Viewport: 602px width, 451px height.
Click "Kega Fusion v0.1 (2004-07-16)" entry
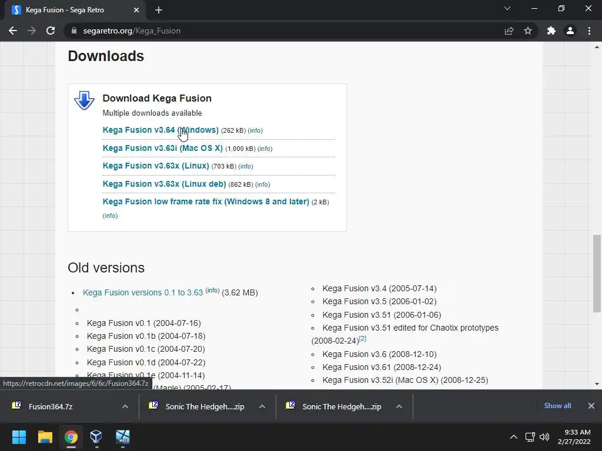point(144,323)
